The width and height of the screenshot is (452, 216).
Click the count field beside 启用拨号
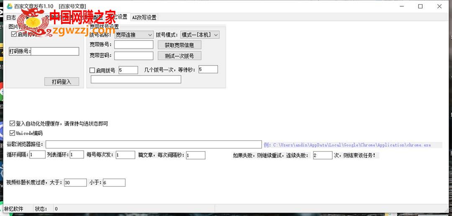128,70
